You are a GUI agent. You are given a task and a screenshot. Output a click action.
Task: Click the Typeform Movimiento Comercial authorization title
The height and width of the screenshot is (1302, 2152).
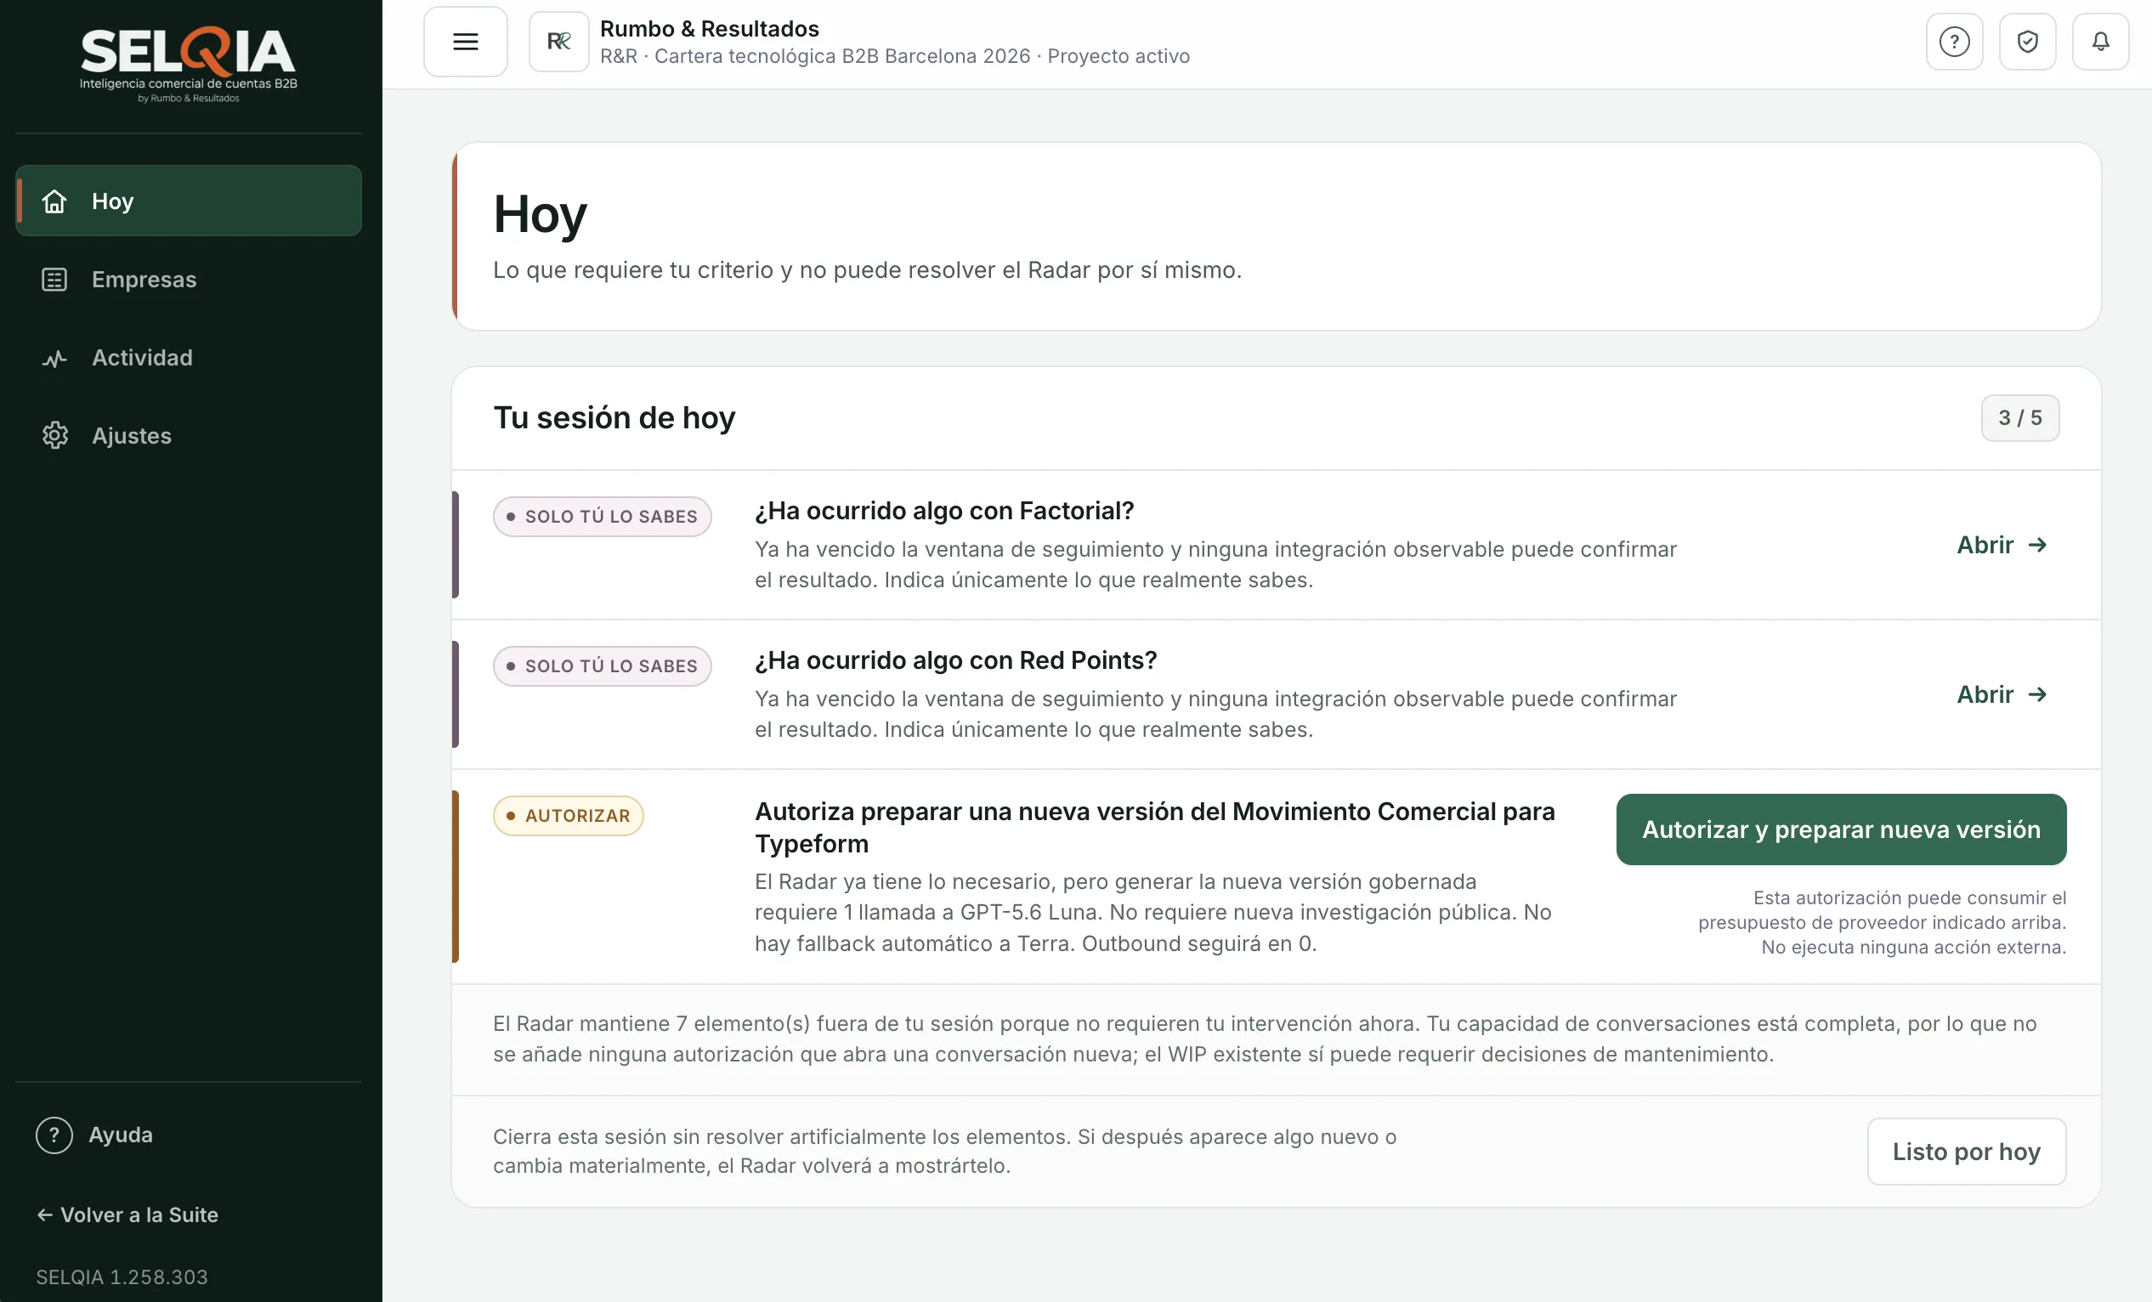(1154, 827)
